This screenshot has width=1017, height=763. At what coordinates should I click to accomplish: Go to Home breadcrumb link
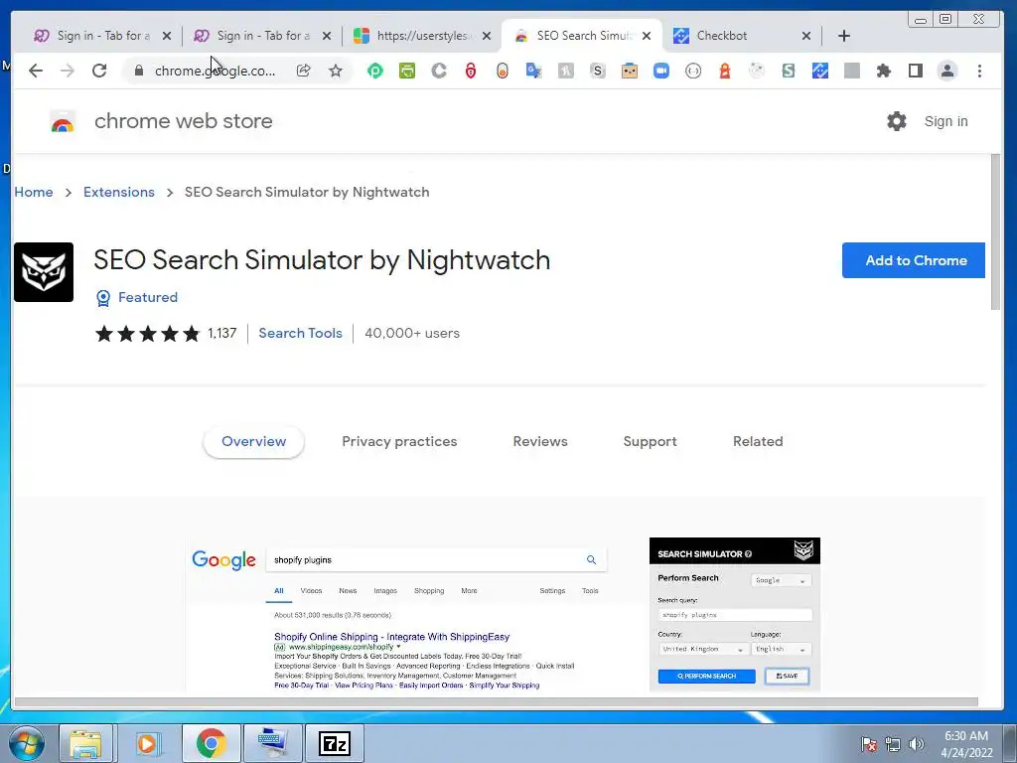[x=34, y=192]
